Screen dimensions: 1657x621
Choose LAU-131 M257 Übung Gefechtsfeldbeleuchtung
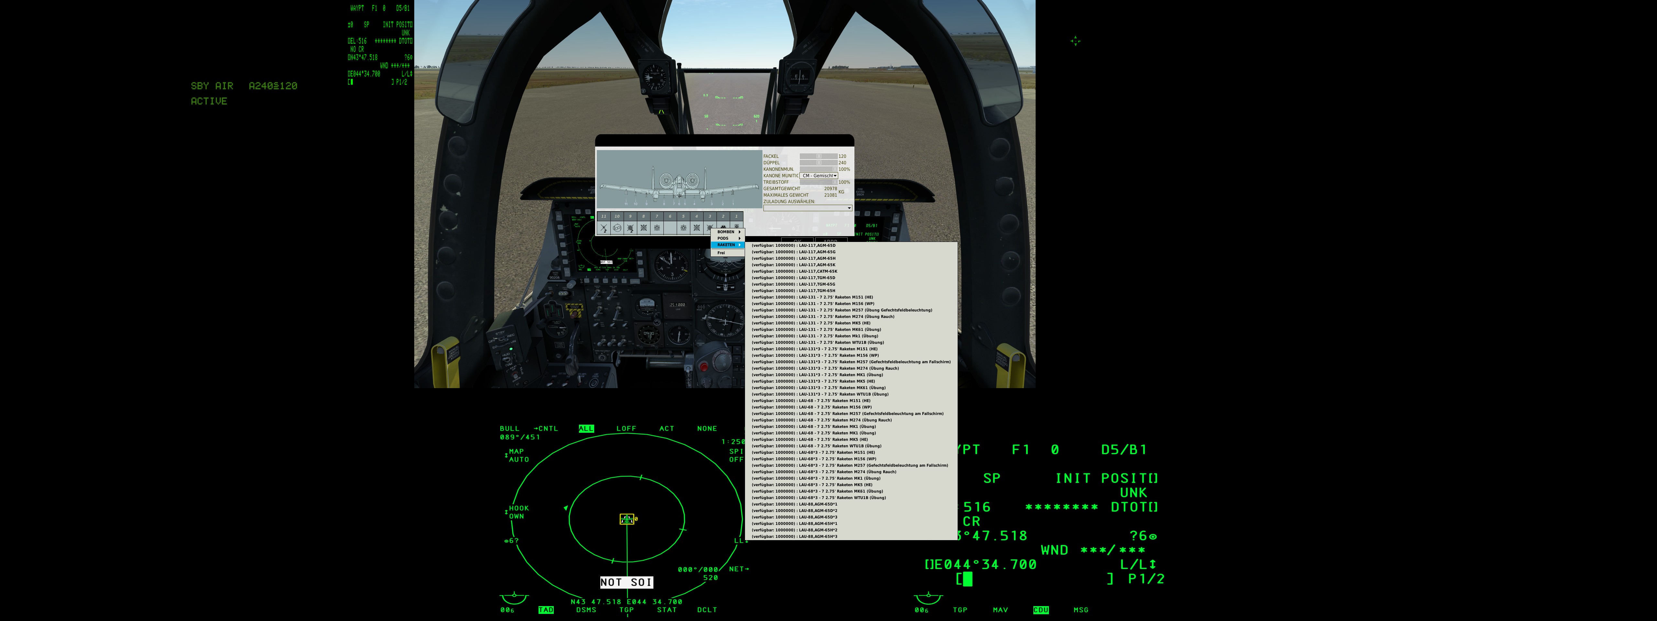point(852,310)
